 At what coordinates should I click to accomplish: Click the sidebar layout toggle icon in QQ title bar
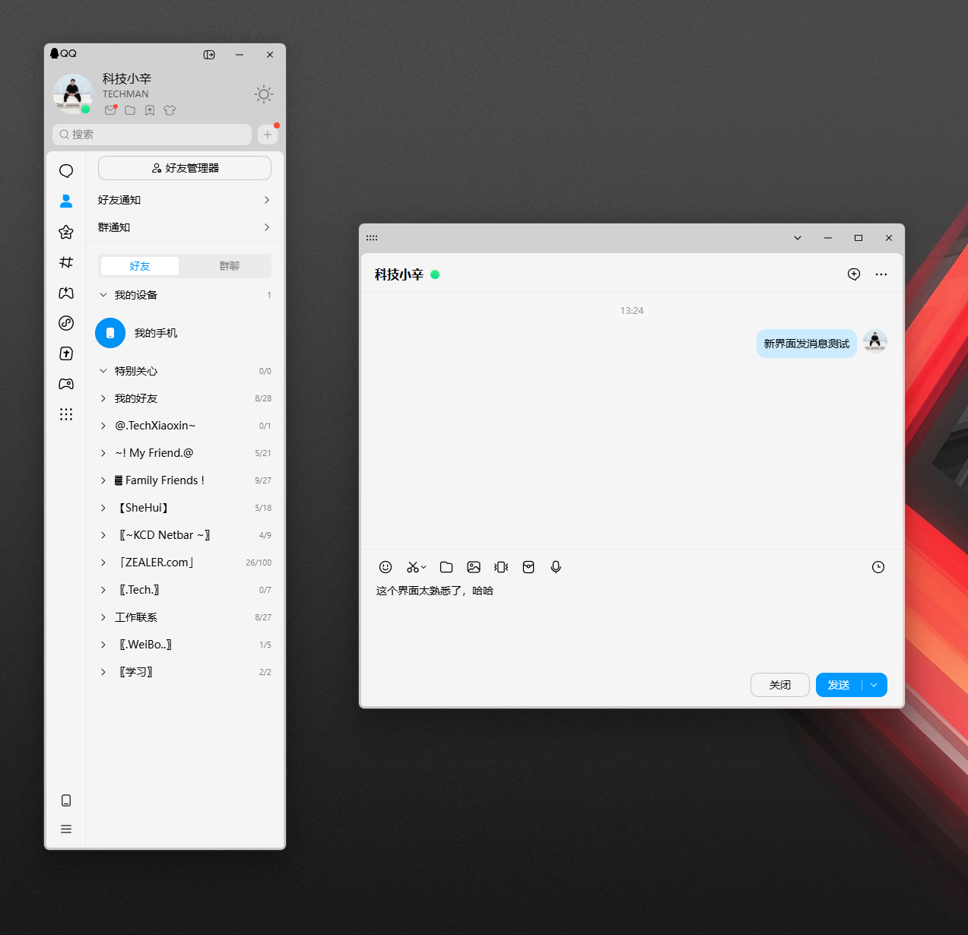pyautogui.click(x=209, y=55)
